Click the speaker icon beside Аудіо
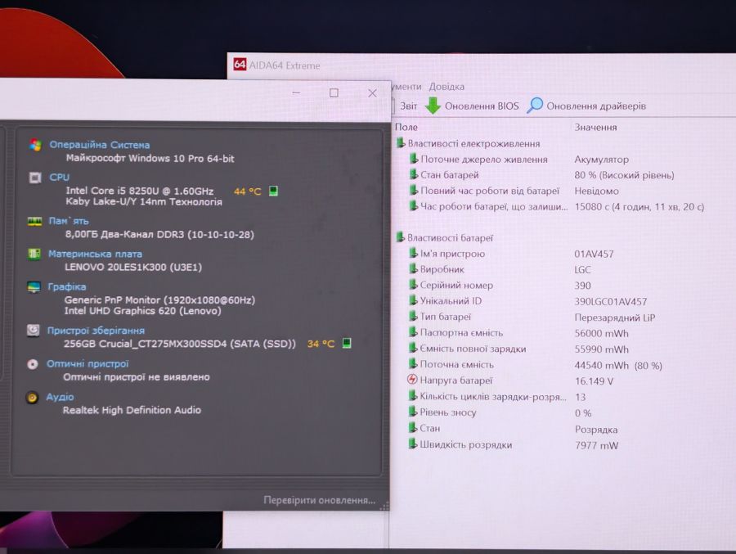This screenshot has height=554, width=736. point(32,398)
